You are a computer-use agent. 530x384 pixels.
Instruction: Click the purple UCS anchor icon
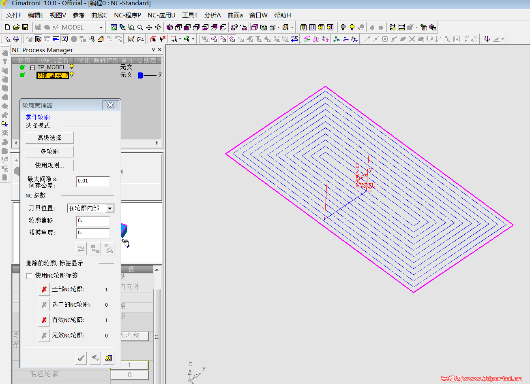(487, 39)
